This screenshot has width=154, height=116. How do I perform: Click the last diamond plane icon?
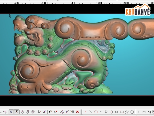(33, 112)
